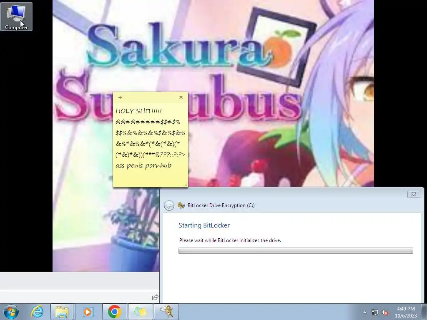Open the clock showing 4:49 PM
Viewport: 427px width, 320px height.
coord(406,309)
